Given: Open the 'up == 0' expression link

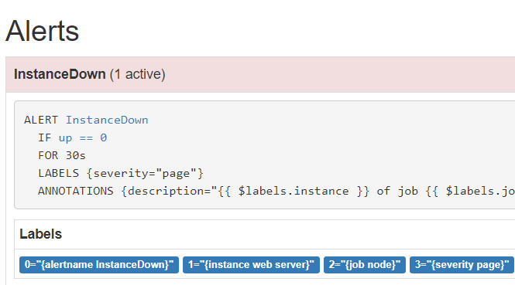Looking at the screenshot, I should [83, 138].
